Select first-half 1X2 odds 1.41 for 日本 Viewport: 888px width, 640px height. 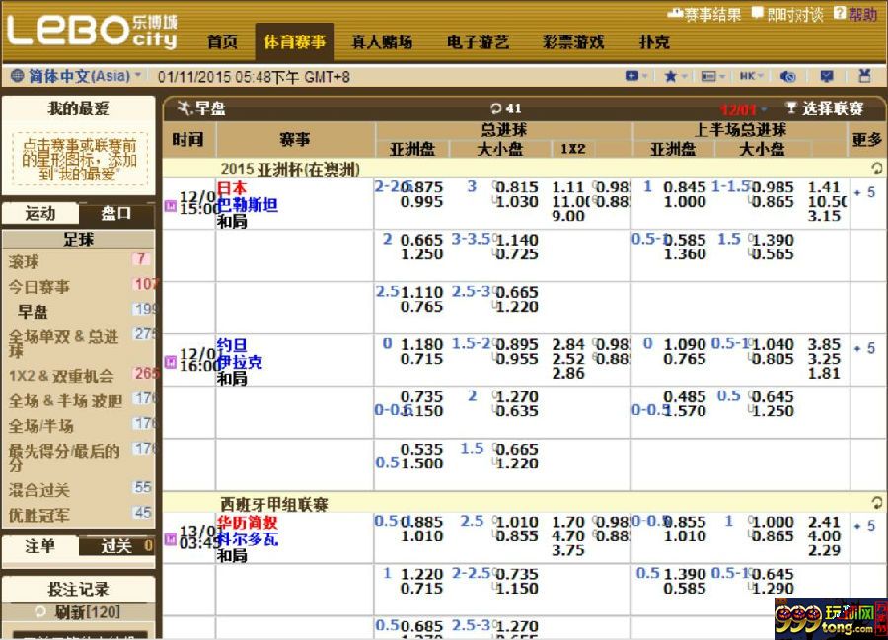[x=824, y=187]
